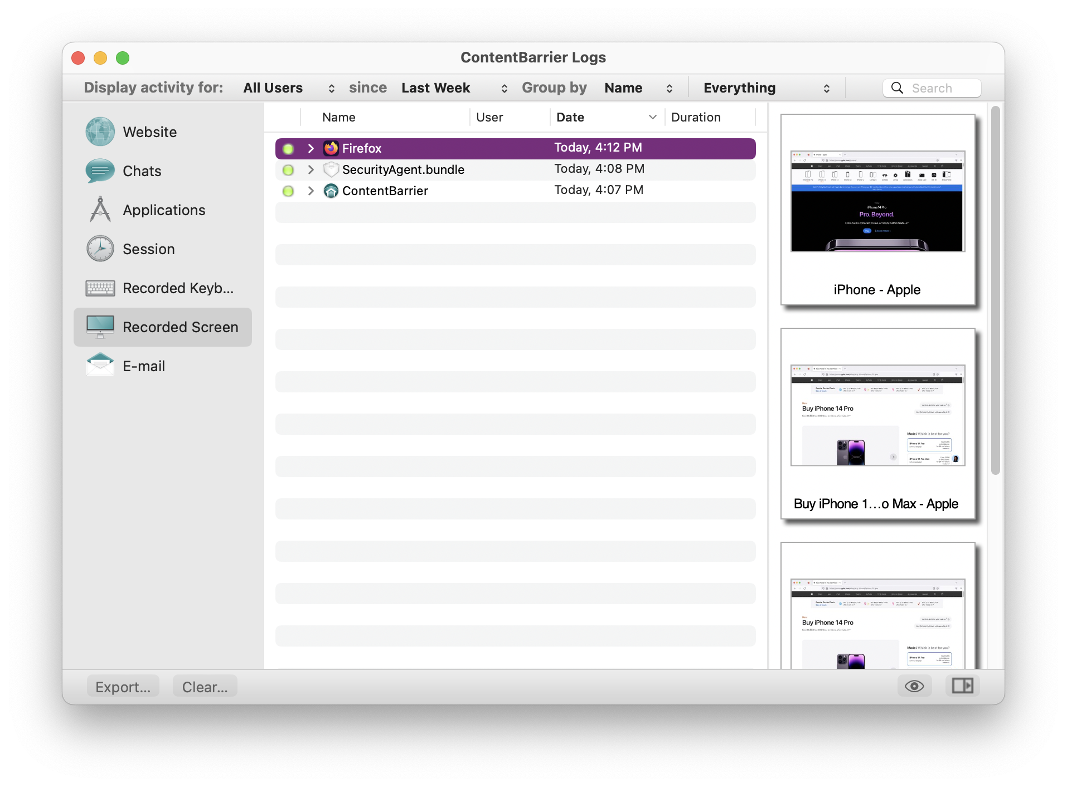Click the ContentBarrier app icon in list
The height and width of the screenshot is (787, 1067).
click(x=331, y=191)
